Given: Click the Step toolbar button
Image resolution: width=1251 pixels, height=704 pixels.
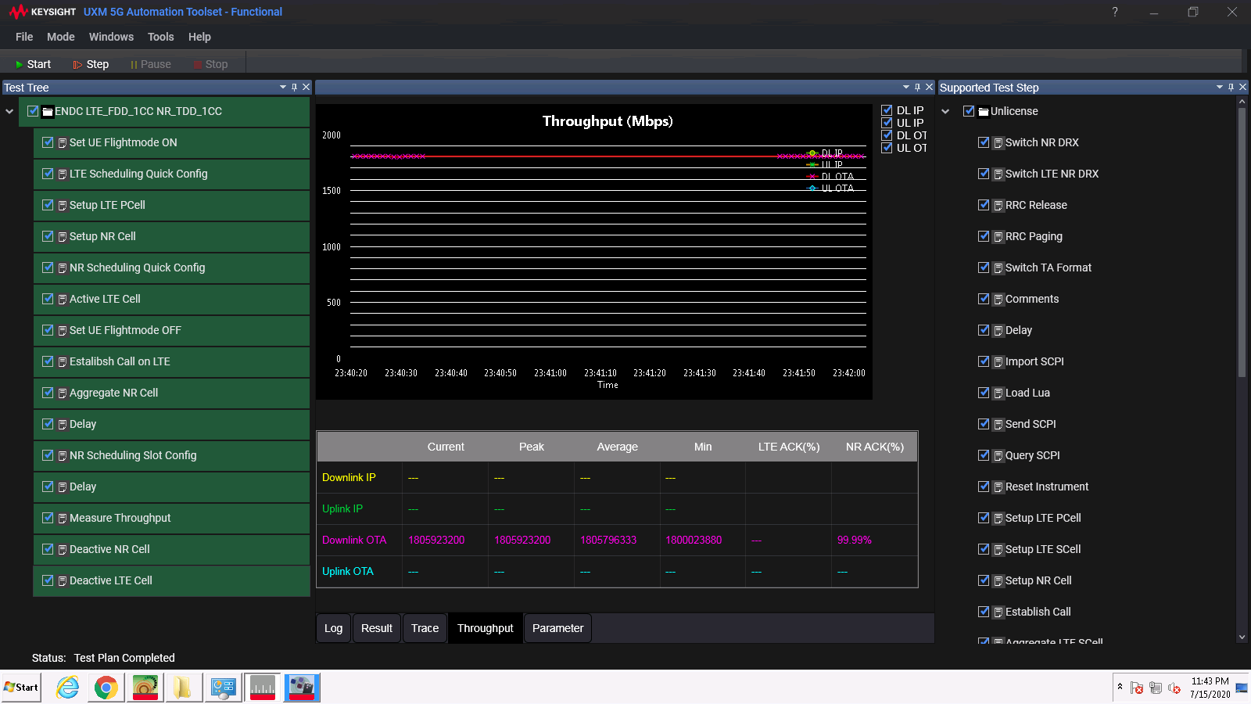Looking at the screenshot, I should click(91, 64).
